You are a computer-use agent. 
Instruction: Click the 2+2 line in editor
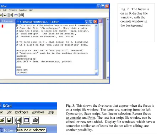(18, 67)
